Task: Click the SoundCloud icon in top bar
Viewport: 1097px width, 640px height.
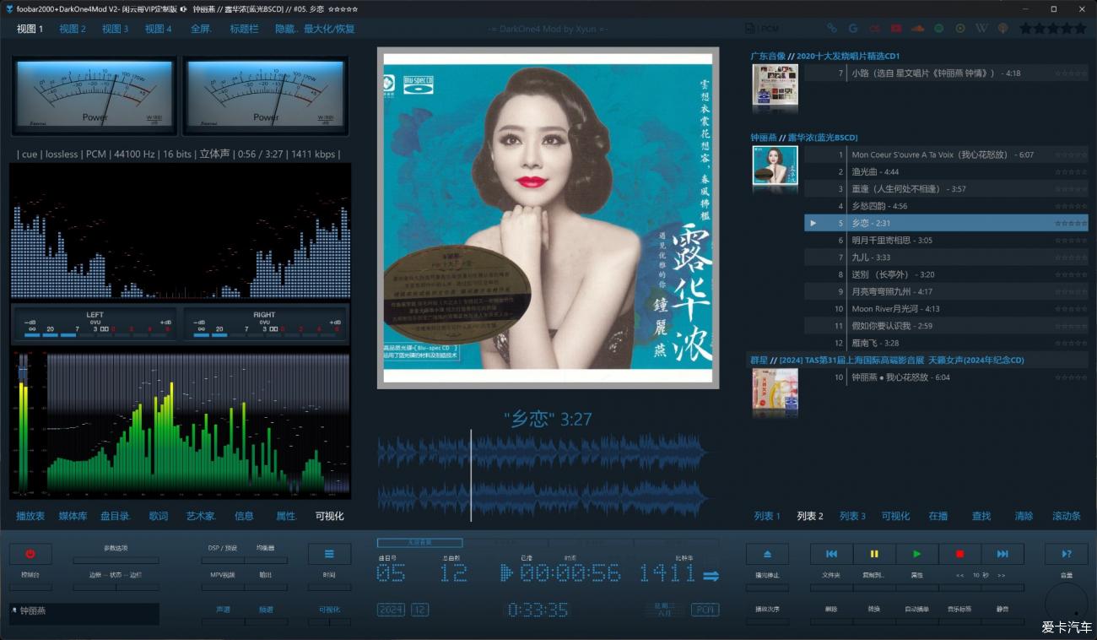Action: point(917,28)
